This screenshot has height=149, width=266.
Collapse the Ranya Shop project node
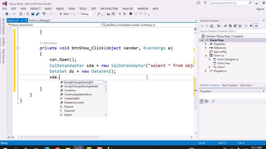pos(202,40)
